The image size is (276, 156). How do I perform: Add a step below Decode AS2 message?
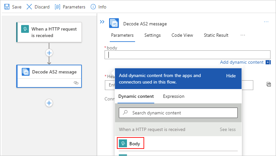click(x=49, y=103)
